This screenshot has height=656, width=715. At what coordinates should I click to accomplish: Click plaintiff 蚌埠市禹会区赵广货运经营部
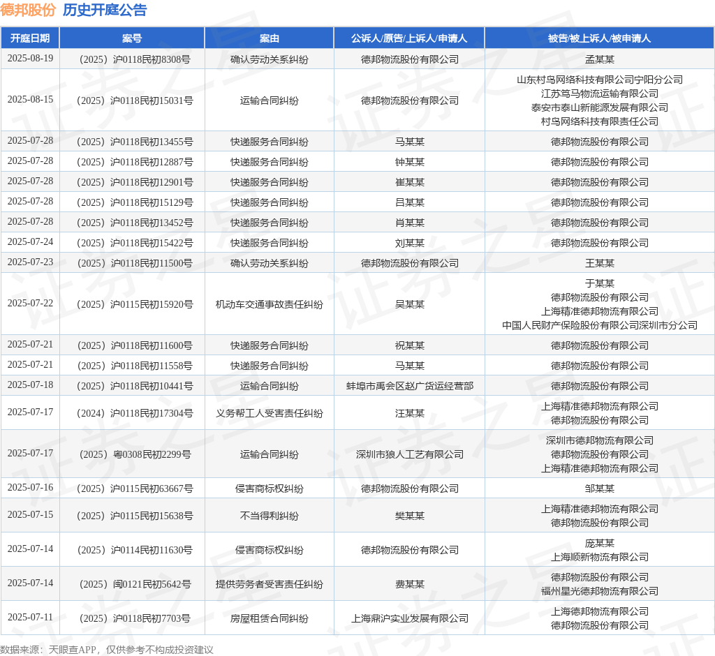409,386
